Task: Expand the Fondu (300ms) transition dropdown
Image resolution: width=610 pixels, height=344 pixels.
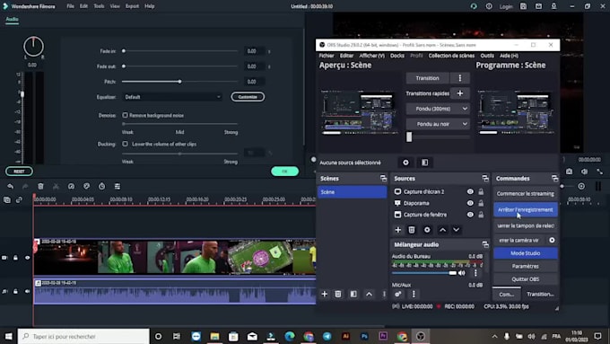Action: [x=438, y=109]
